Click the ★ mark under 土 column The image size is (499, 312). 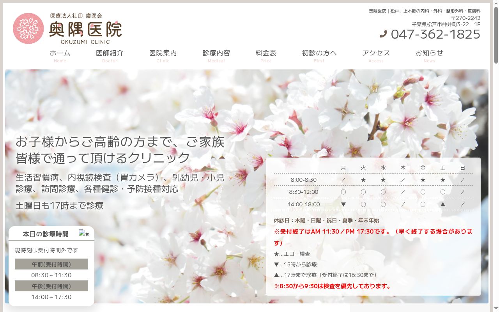point(443,180)
